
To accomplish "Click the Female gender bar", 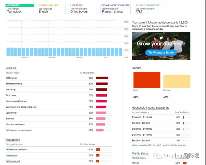I will tap(177, 81).
